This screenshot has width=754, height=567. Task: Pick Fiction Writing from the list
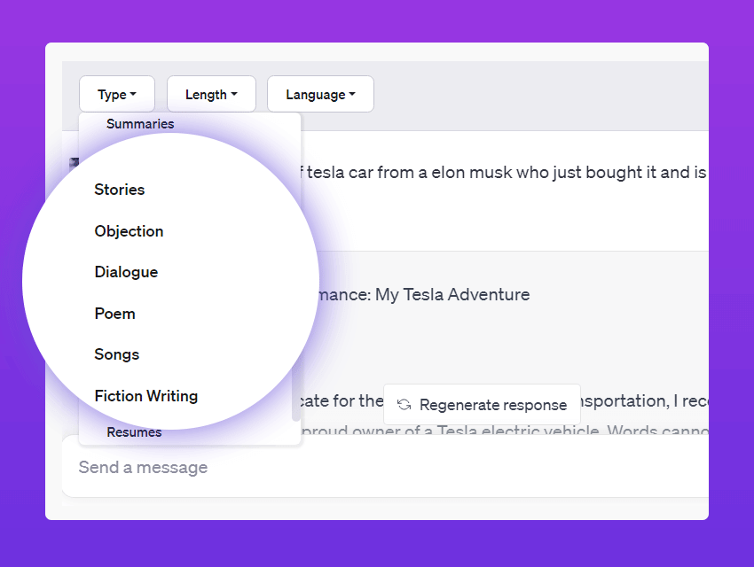pos(146,396)
